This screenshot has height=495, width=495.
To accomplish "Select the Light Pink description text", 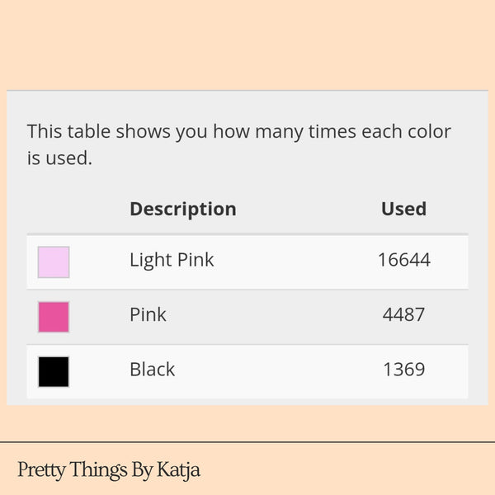I will coord(172,260).
